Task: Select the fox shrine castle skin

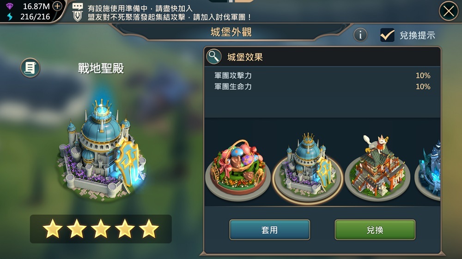Action: pyautogui.click(x=377, y=168)
